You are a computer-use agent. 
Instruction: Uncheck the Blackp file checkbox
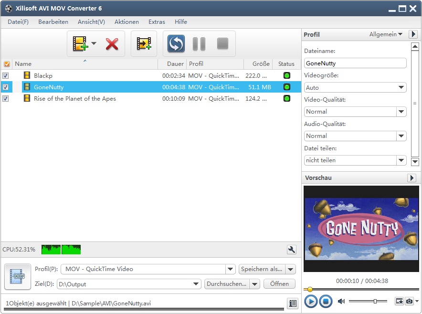coord(5,75)
